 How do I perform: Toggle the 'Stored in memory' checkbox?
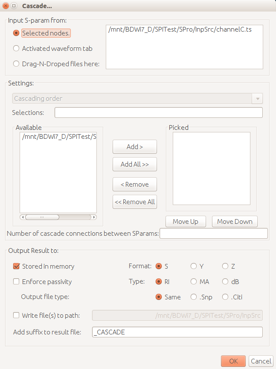pyautogui.click(x=17, y=266)
